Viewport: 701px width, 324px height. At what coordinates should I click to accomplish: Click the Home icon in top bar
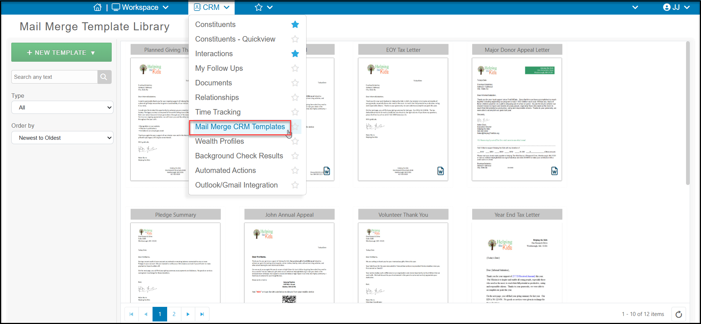(x=97, y=7)
